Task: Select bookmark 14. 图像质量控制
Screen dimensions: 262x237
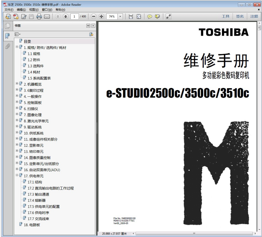Action: 37,158
